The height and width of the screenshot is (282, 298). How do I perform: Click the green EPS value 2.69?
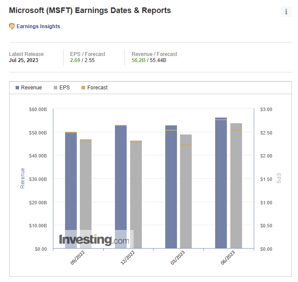(75, 60)
